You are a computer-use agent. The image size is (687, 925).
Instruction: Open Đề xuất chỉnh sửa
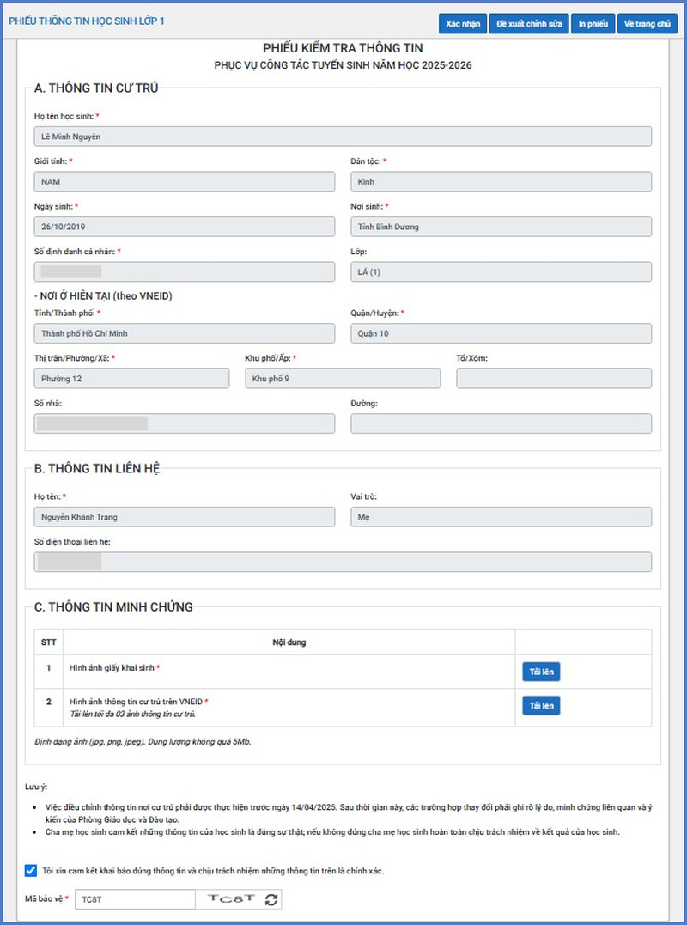click(528, 23)
